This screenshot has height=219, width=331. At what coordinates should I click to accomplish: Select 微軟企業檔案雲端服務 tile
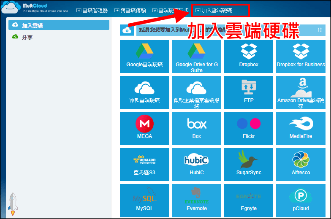coord(196,93)
